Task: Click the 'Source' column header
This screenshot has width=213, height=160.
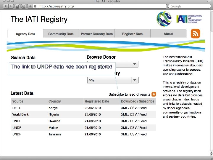Action: tap(18, 101)
